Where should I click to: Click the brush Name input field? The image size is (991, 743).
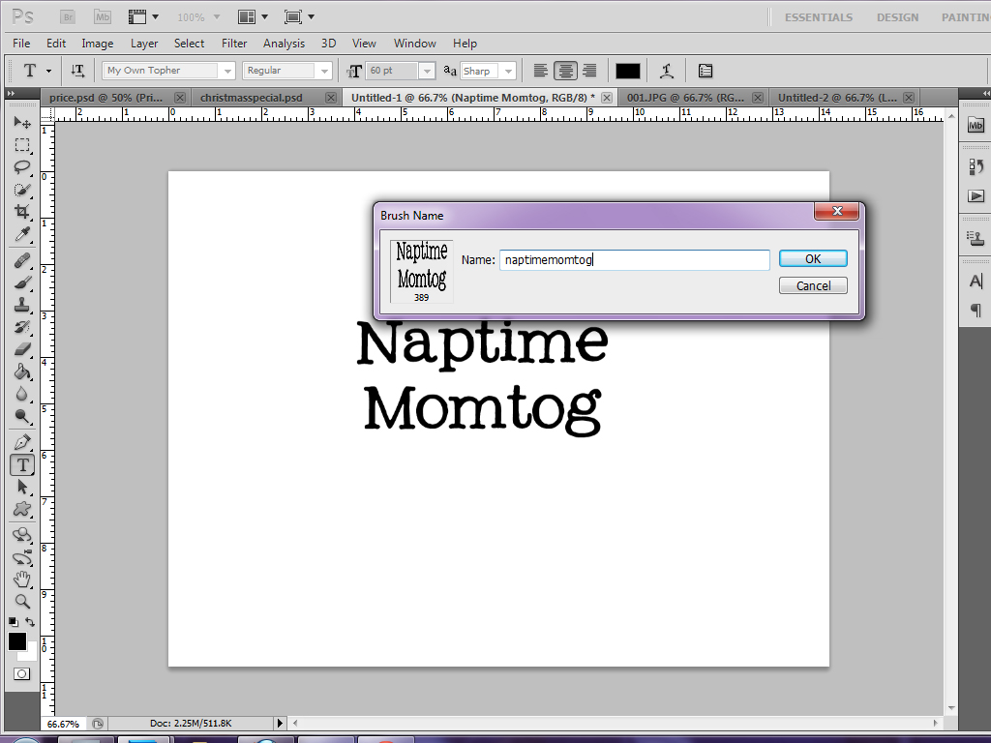coord(635,259)
